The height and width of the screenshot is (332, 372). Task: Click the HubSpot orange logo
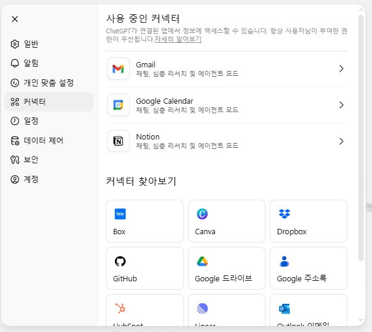click(120, 308)
